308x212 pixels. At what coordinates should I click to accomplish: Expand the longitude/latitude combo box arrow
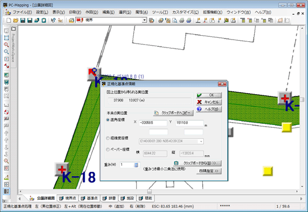201,141
